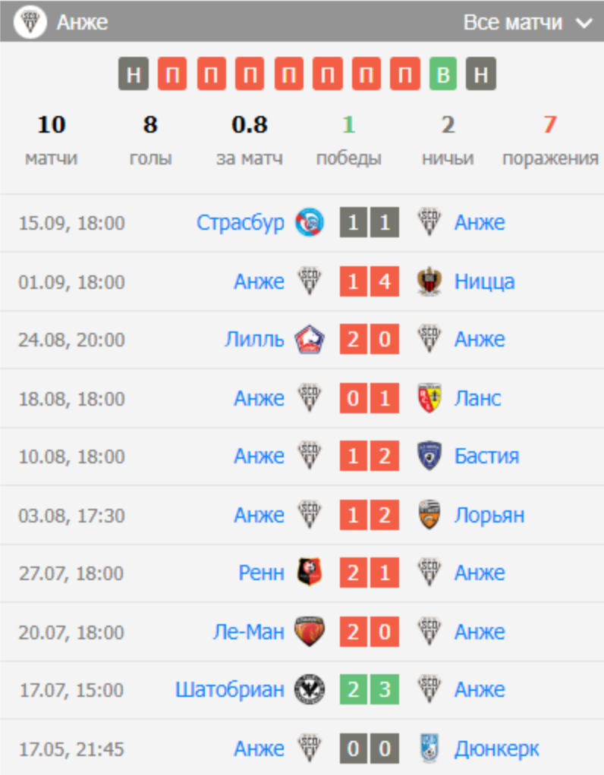
Task: Click the green 2:3 score box
Action: click(x=370, y=689)
